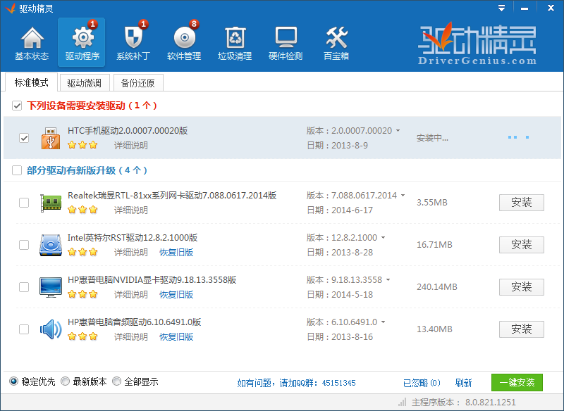Viewport: 564px width, 411px height.
Task: Click the 日期：2014-6-17 text
Action: [x=340, y=210]
